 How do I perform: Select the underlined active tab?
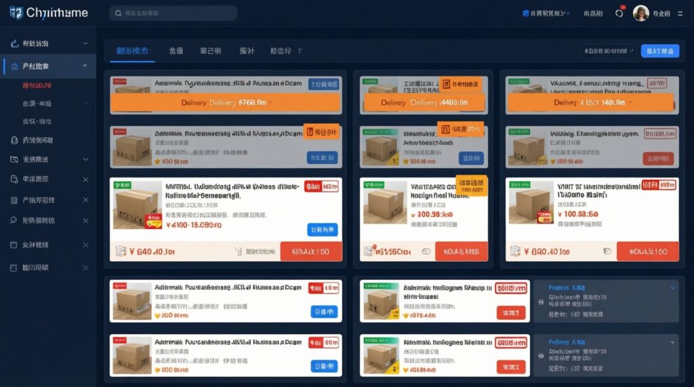coord(133,51)
